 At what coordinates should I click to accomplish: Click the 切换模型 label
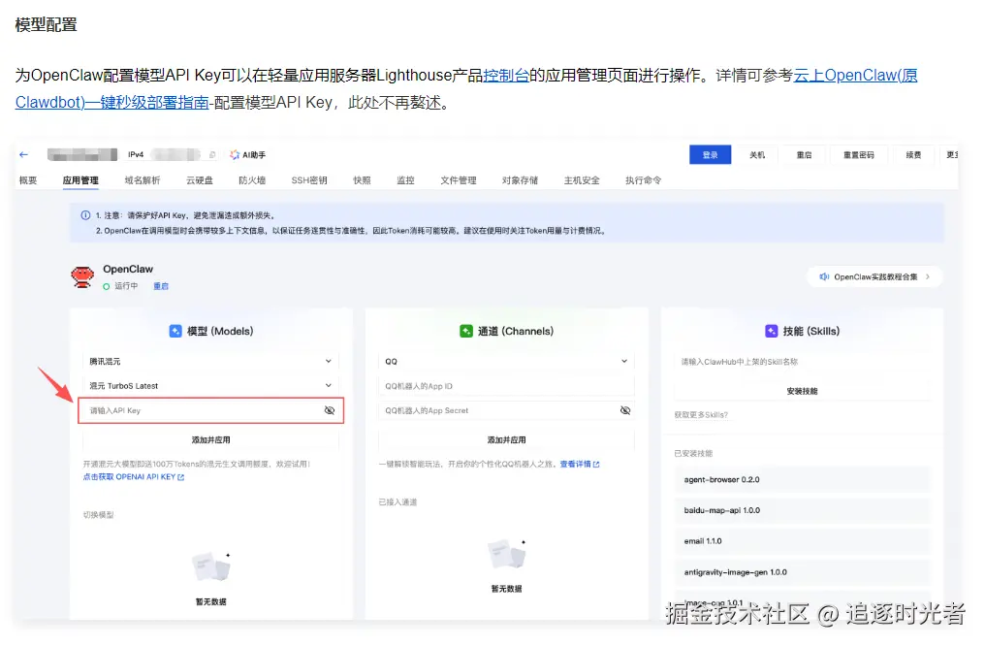99,515
